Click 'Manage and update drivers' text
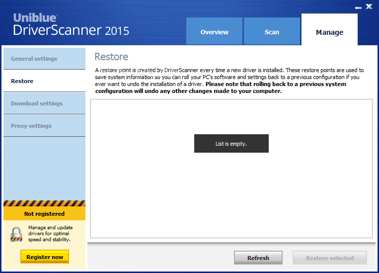 click(x=50, y=234)
